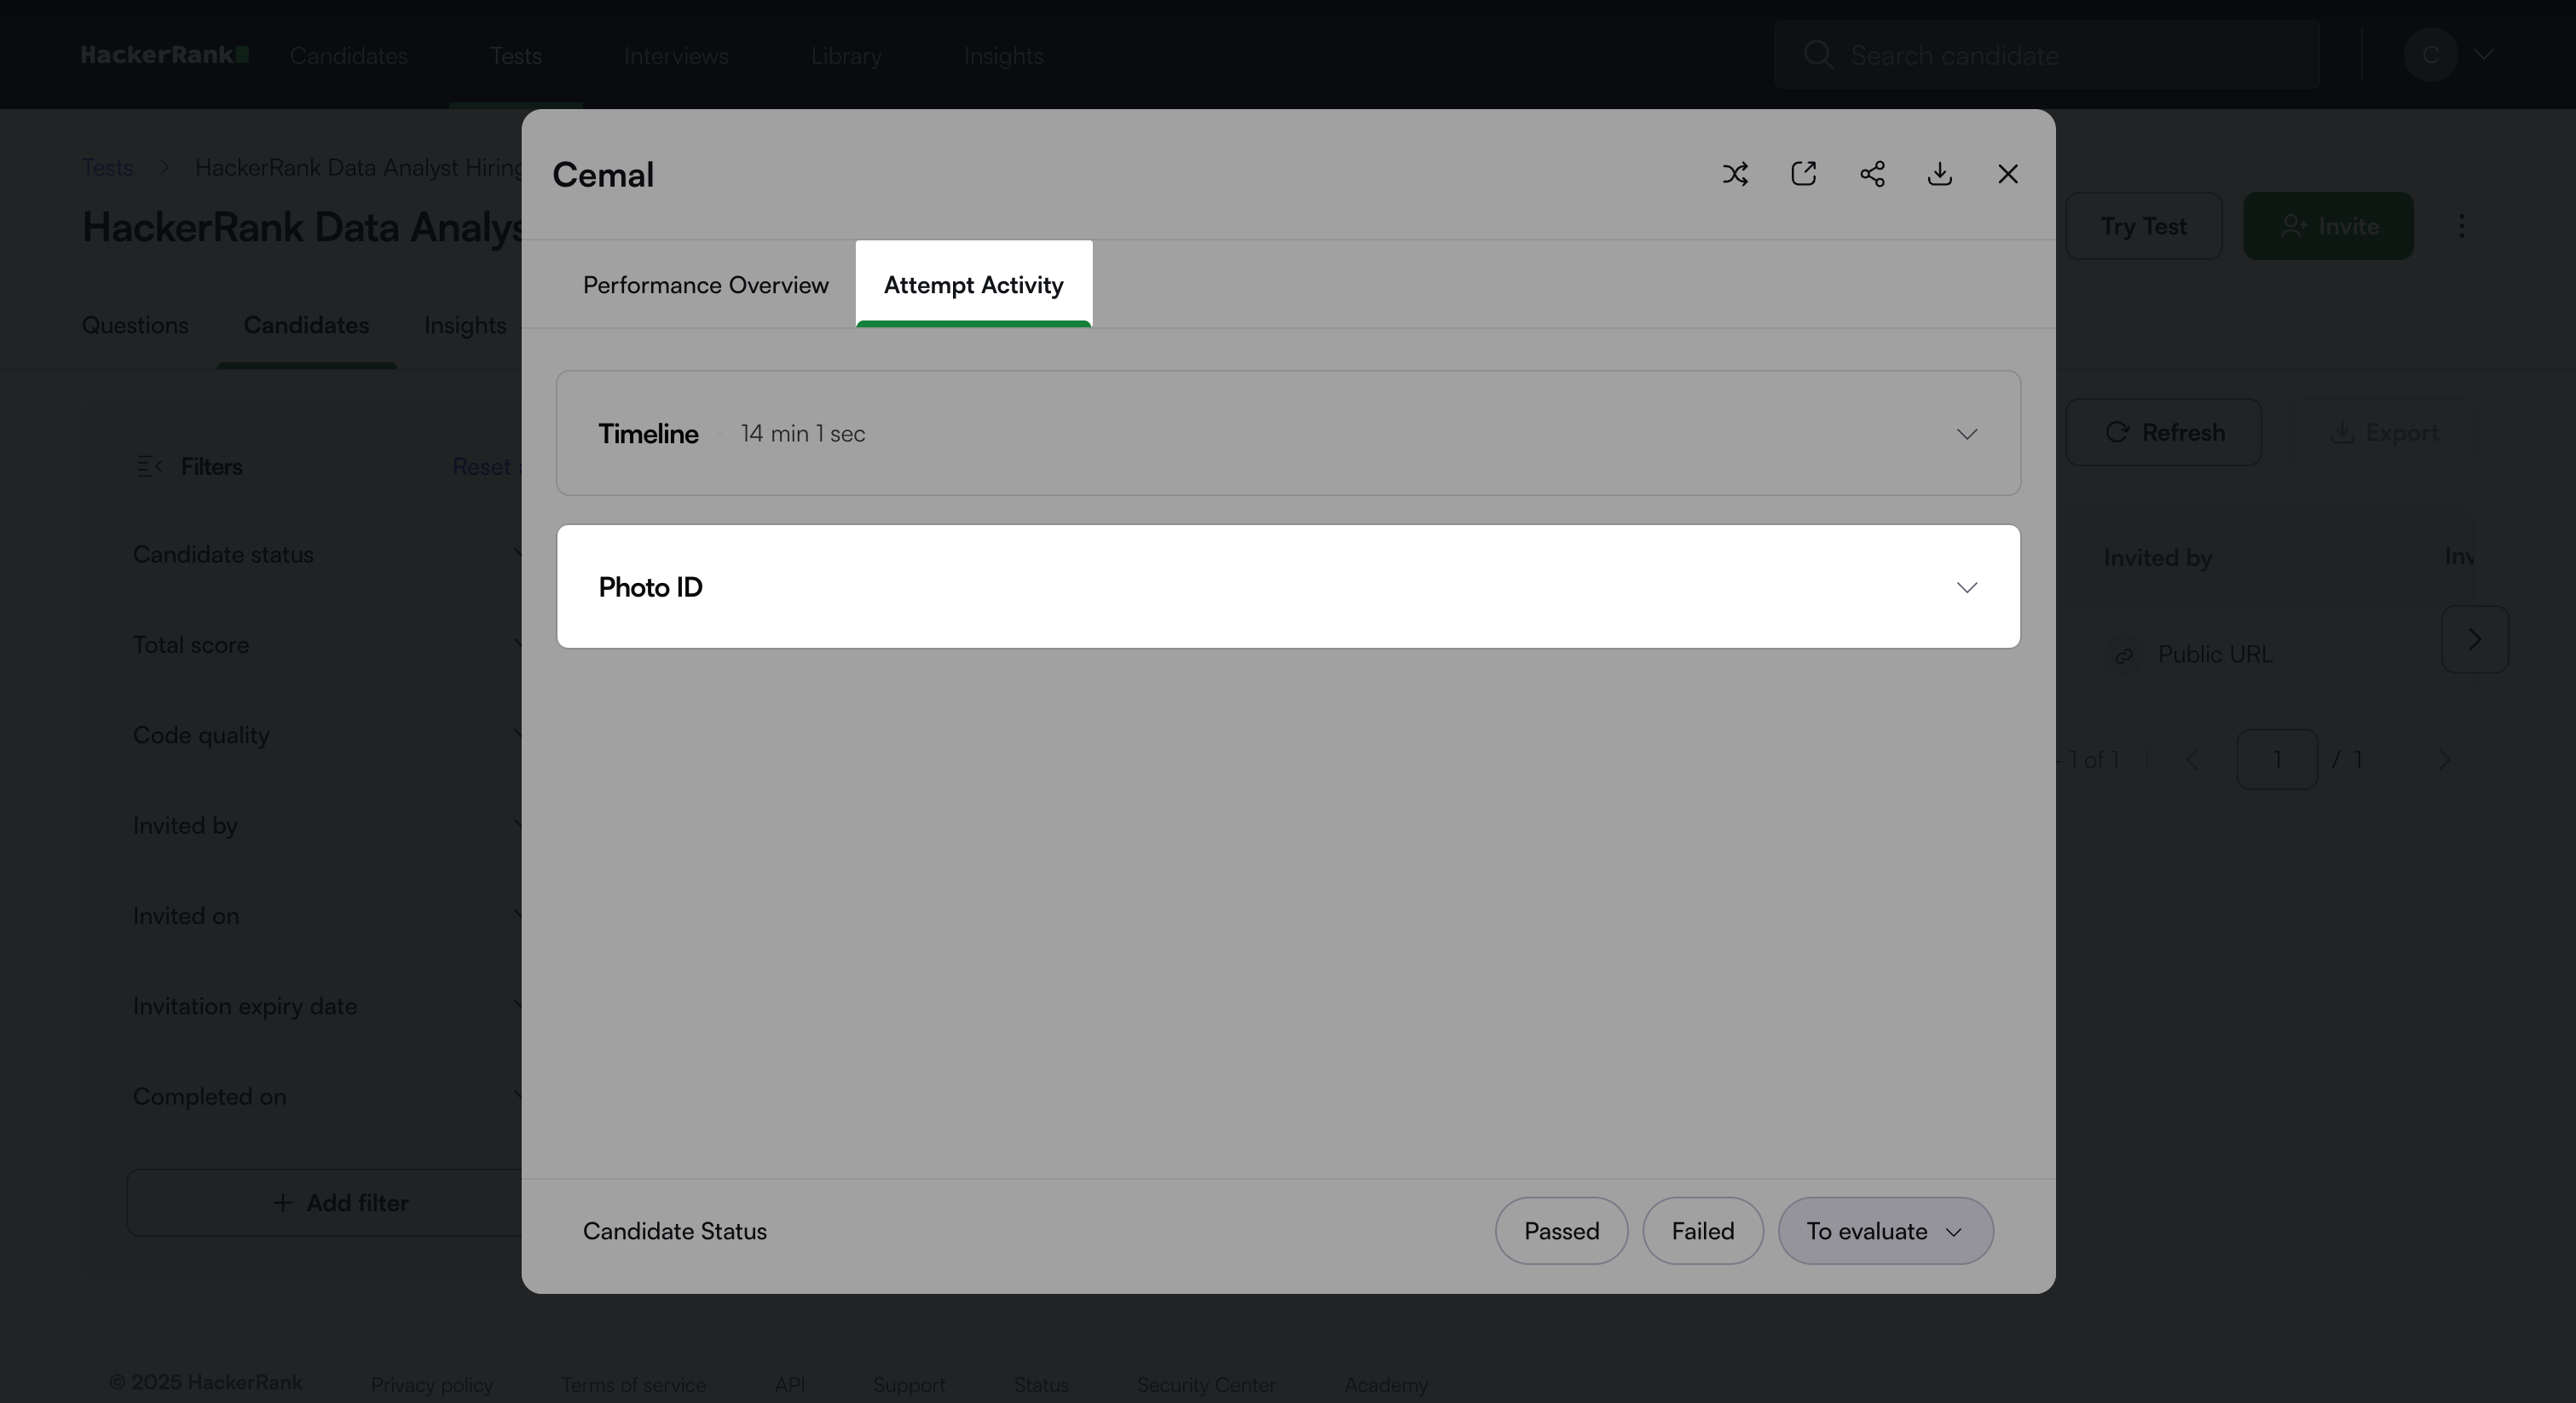Collapse the Filters panel icon
The height and width of the screenshot is (1403, 2576).
[x=149, y=467]
